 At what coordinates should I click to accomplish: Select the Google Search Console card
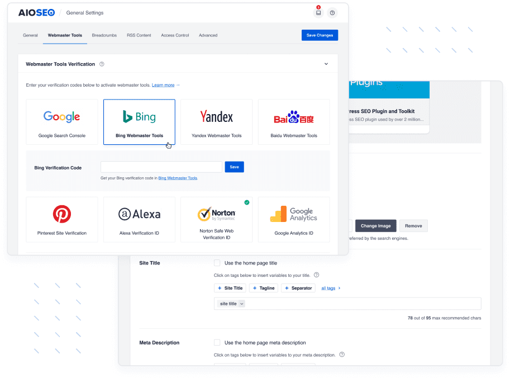click(62, 122)
